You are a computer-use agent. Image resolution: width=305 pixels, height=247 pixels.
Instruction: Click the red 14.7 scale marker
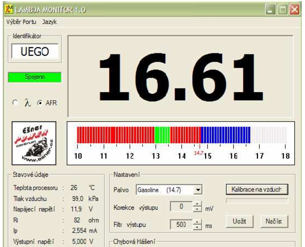(x=199, y=153)
